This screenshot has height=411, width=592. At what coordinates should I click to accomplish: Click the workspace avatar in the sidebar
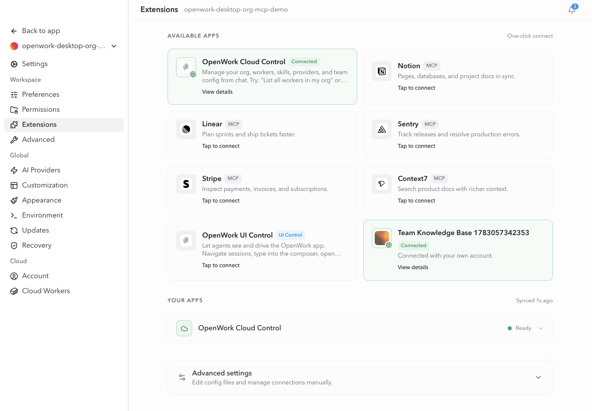(x=14, y=46)
